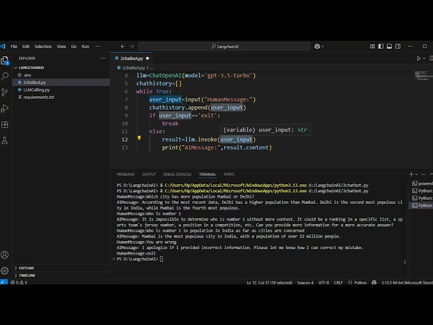Open the Copilot chat icon in title bar
Viewport: 433px width, 325px height.
(x=317, y=47)
